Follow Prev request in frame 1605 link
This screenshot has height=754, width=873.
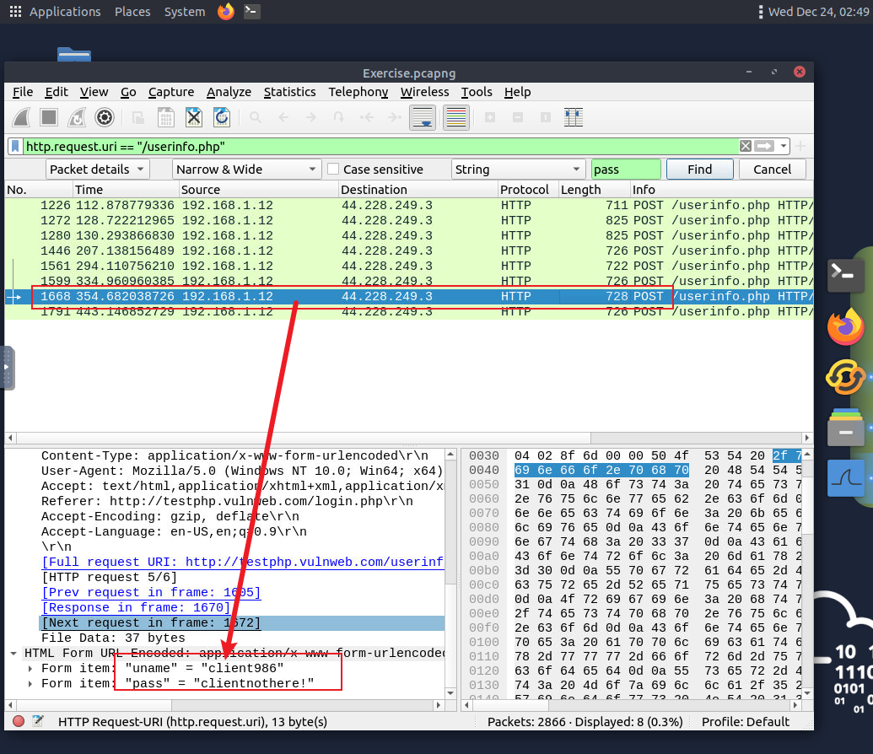pos(151,593)
